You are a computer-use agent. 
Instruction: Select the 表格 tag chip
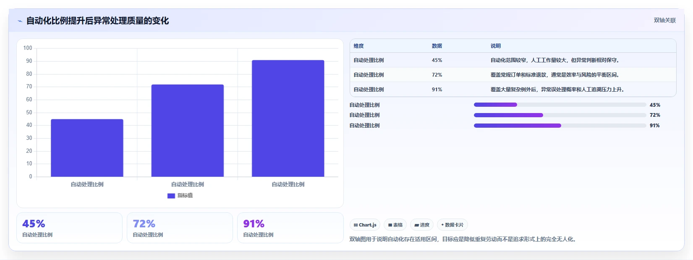point(395,225)
